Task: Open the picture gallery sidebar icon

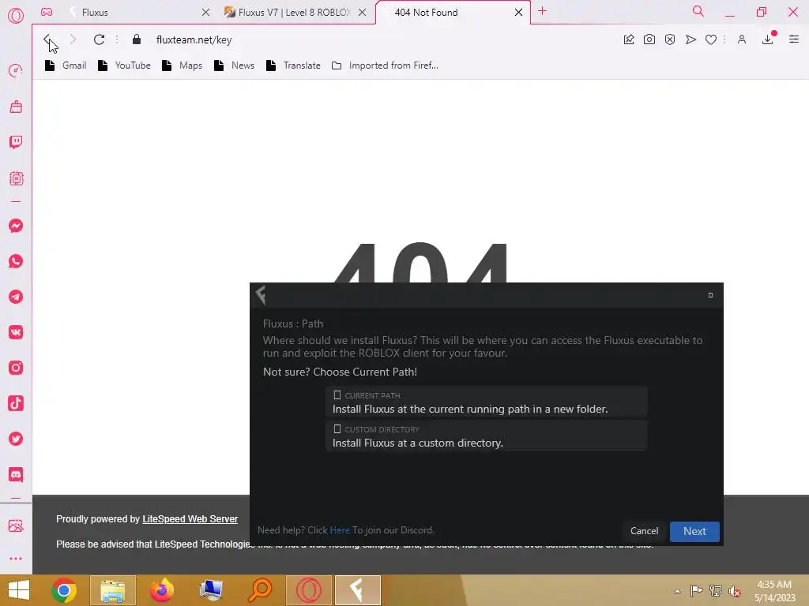Action: point(16,526)
